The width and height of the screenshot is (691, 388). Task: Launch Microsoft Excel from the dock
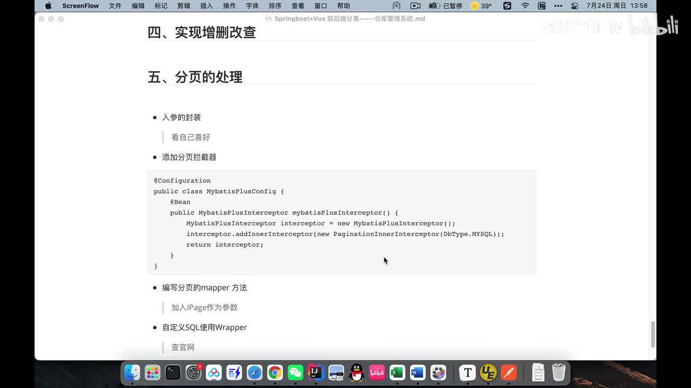[397, 372]
